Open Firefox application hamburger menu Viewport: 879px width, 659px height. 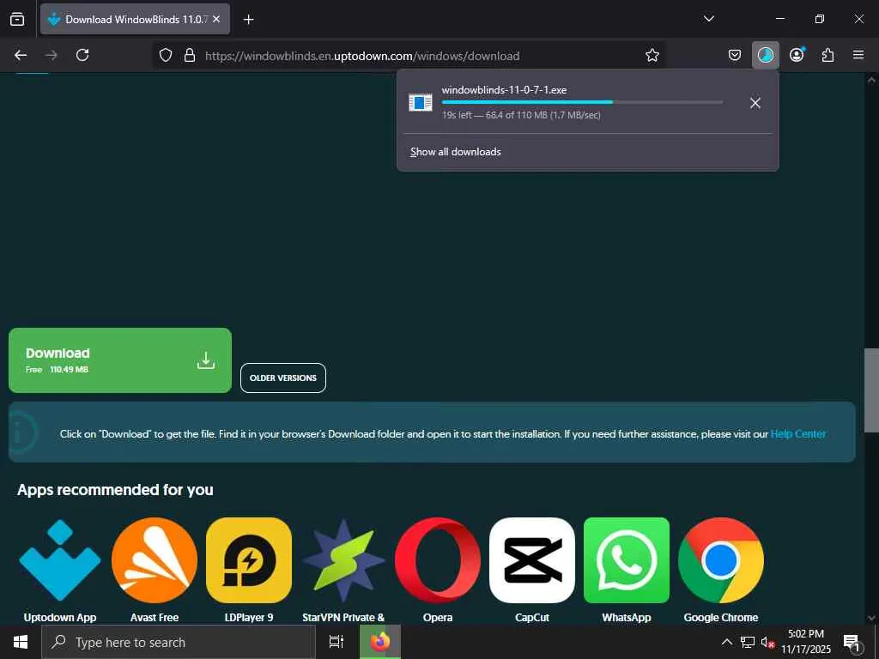[x=858, y=55]
